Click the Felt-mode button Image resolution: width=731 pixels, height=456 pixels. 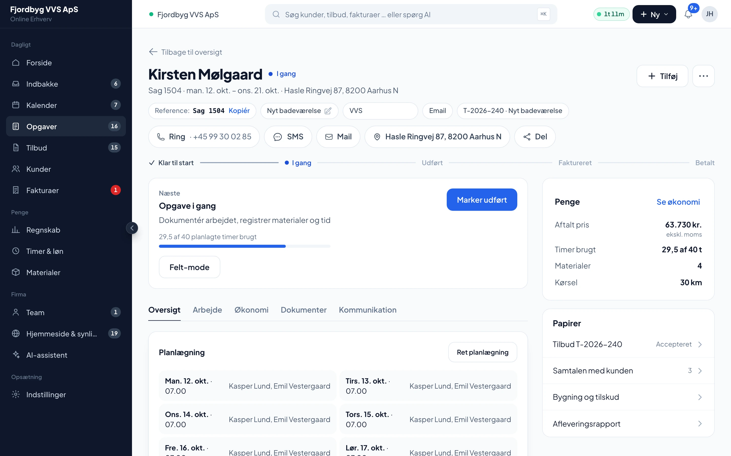coord(189,267)
